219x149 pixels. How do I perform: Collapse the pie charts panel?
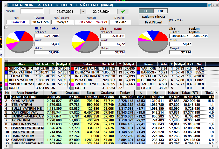6,28
